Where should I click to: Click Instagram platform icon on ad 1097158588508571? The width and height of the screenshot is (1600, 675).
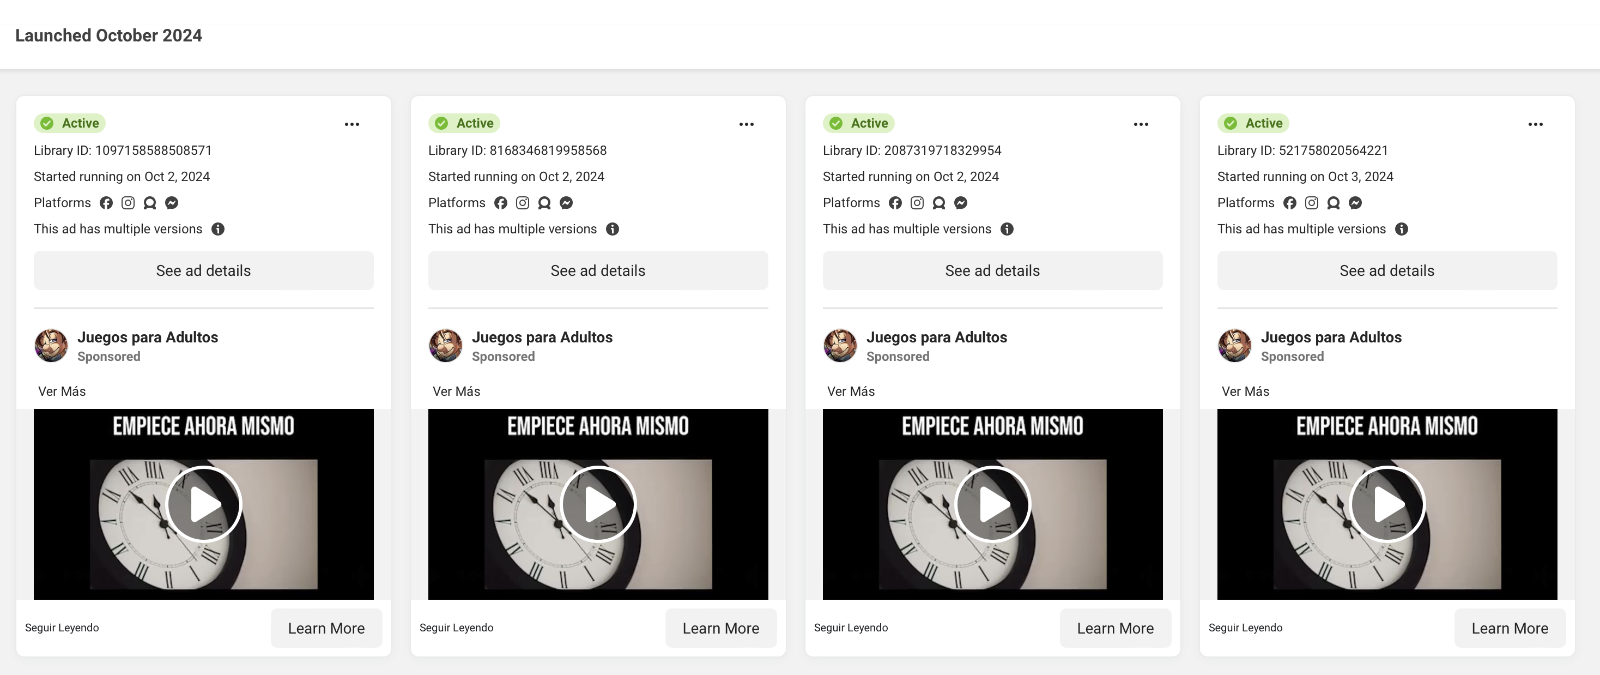[128, 203]
